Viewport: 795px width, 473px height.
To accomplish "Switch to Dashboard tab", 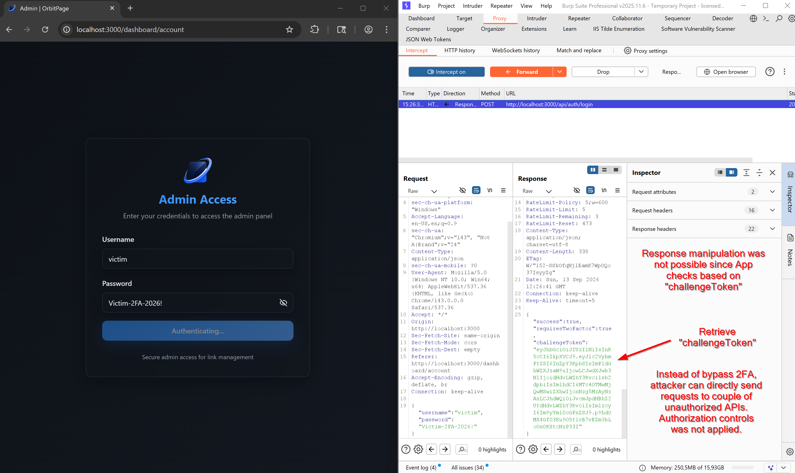I will [421, 19].
